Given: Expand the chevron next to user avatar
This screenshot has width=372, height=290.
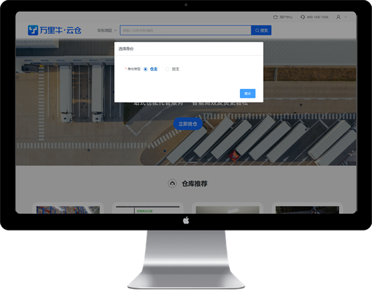Looking at the screenshot, I should coord(346,17).
